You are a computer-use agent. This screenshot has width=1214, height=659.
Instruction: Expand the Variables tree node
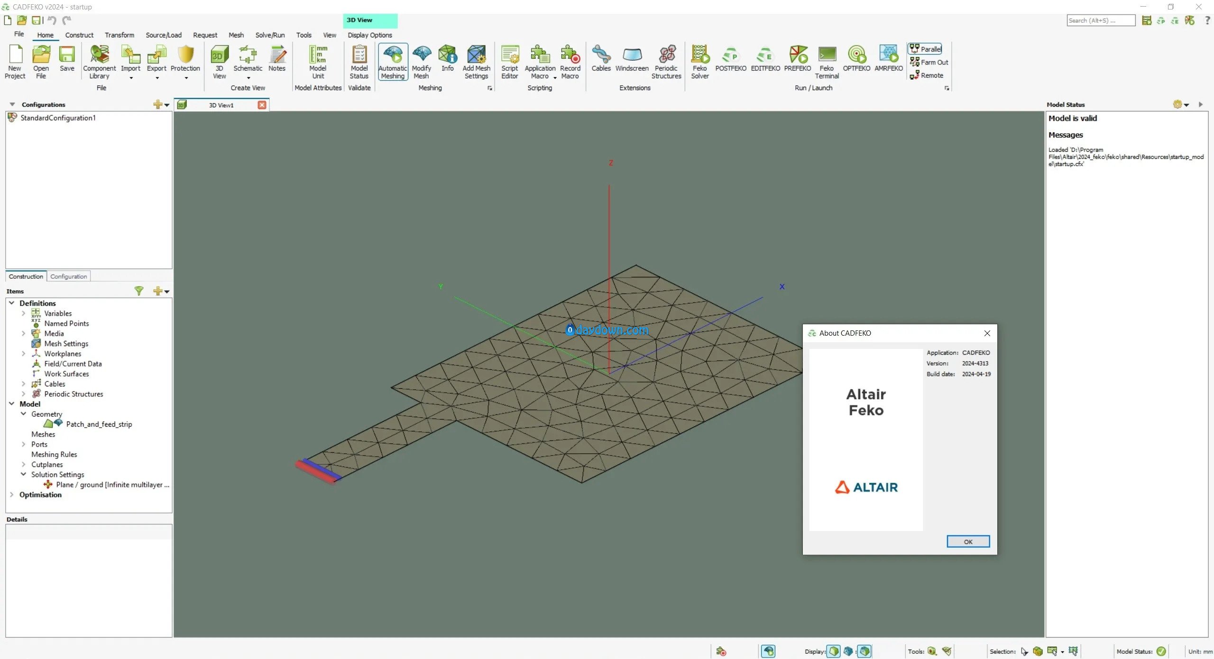click(23, 313)
